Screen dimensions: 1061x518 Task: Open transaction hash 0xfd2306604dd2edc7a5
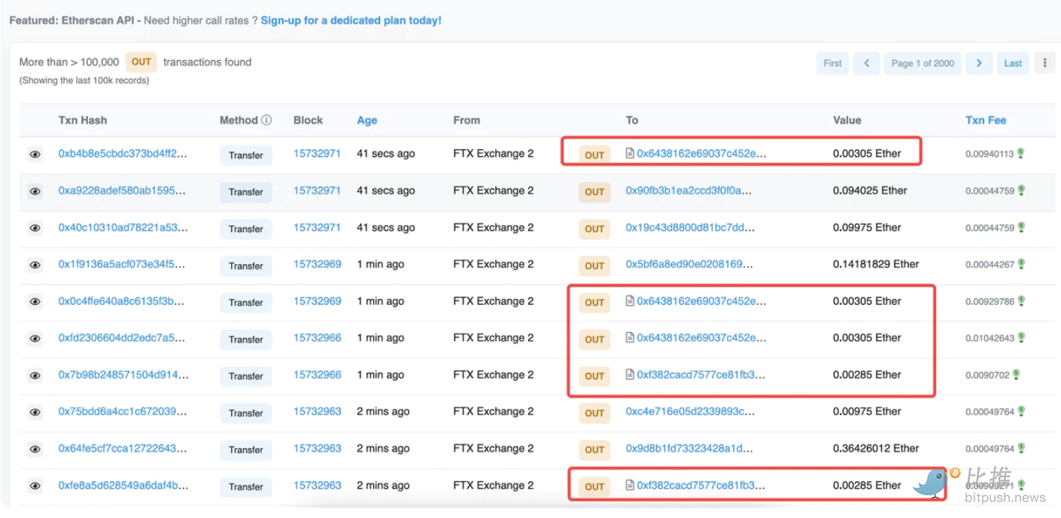click(x=122, y=338)
